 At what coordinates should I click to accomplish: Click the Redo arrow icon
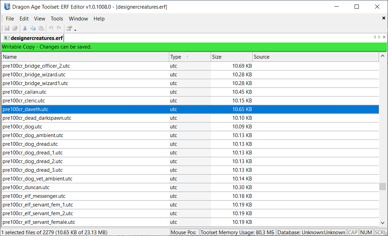59,28
